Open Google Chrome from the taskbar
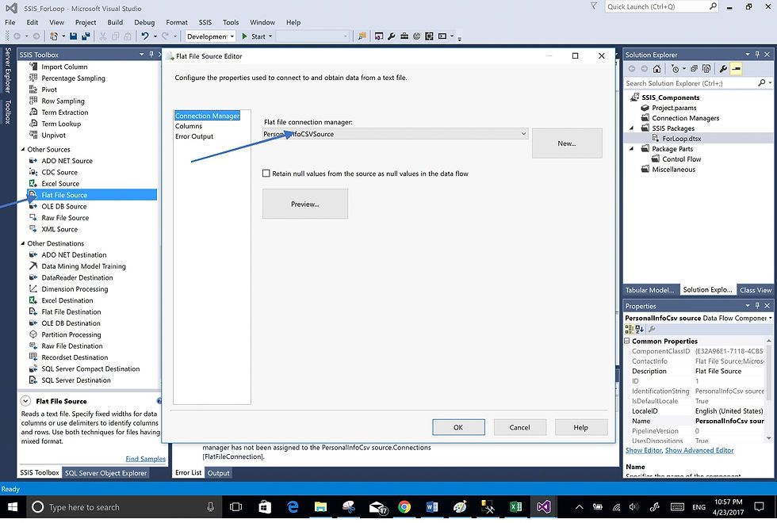Image resolution: width=777 pixels, height=523 pixels. [x=404, y=506]
